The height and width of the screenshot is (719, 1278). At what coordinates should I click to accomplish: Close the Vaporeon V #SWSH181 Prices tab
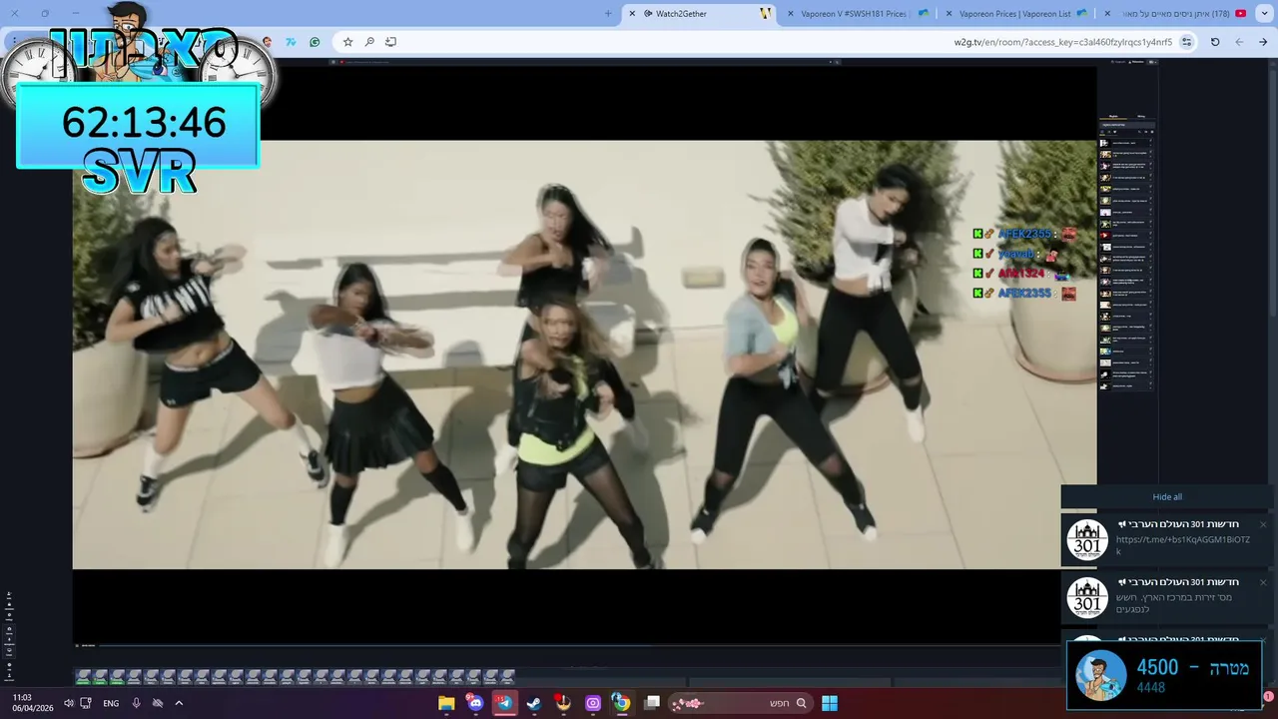point(791,14)
